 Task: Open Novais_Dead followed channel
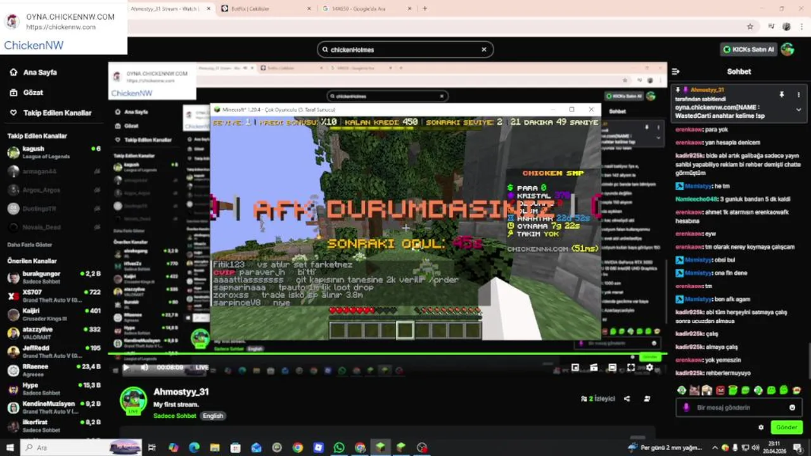[54, 227]
